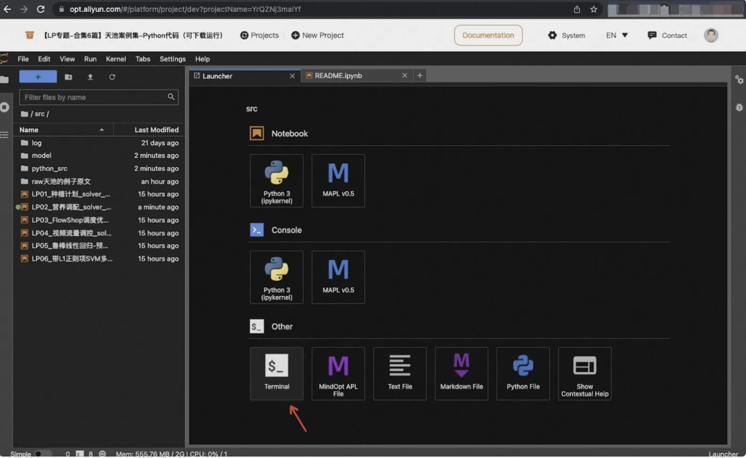Toggle the Simple mode switch
The image size is (746, 458).
point(43,454)
